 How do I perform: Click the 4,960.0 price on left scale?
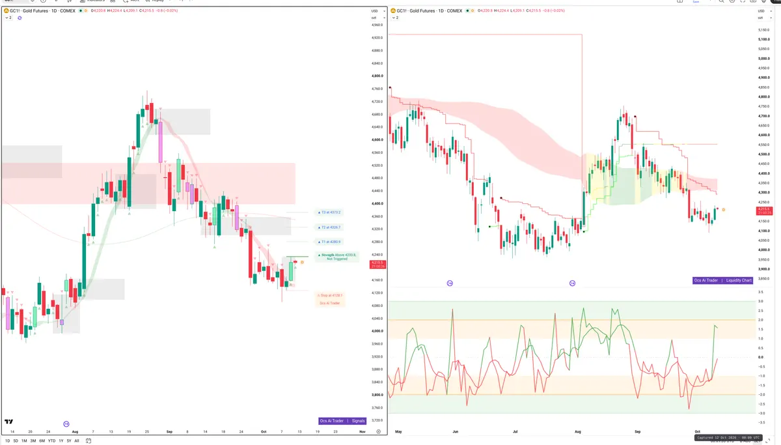[x=377, y=26]
